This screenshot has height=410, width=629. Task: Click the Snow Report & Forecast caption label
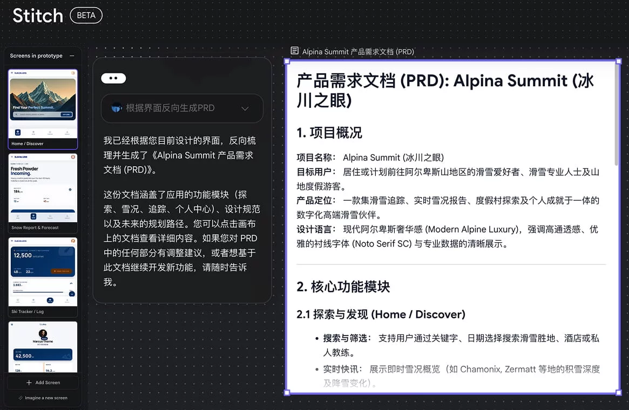pyautogui.click(x=35, y=228)
